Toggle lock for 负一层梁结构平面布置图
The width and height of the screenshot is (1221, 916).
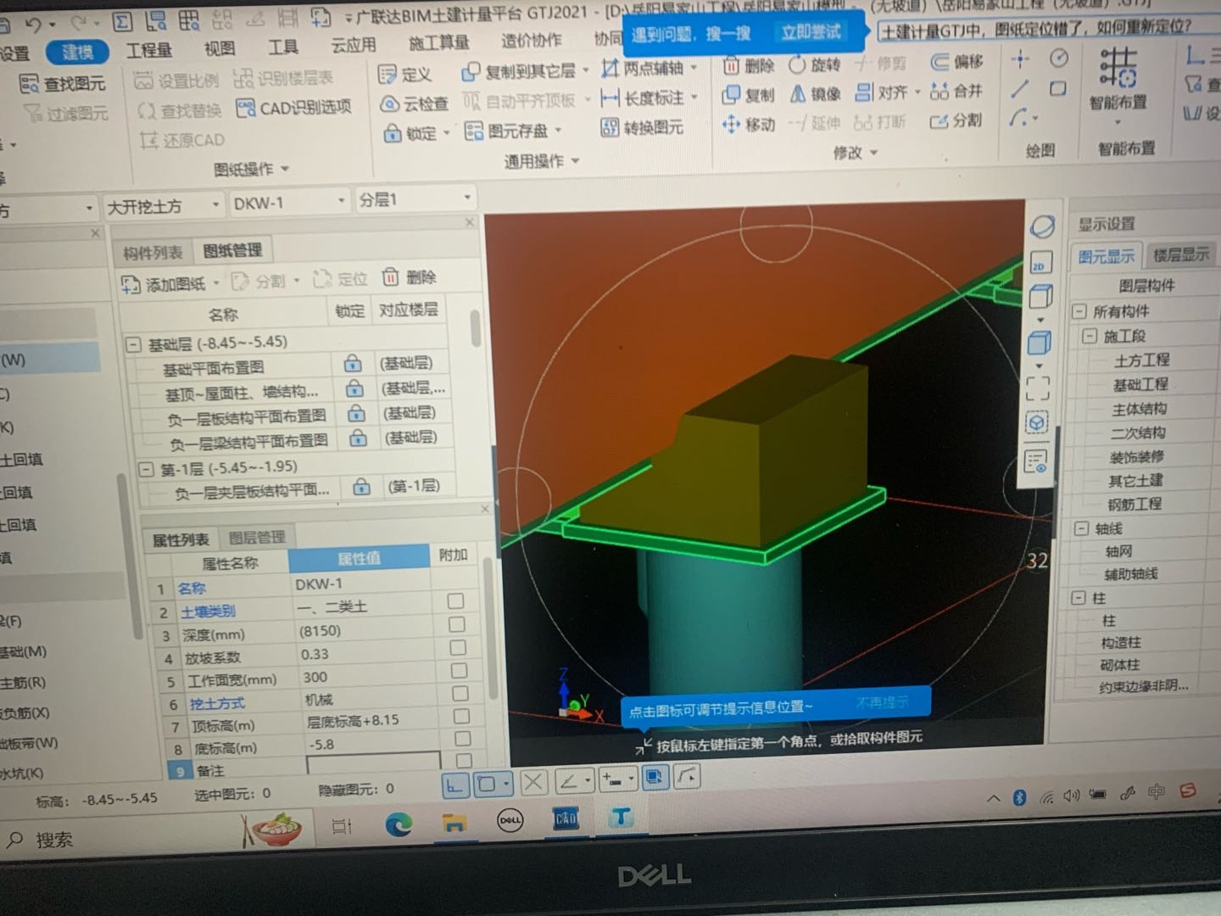tap(359, 438)
